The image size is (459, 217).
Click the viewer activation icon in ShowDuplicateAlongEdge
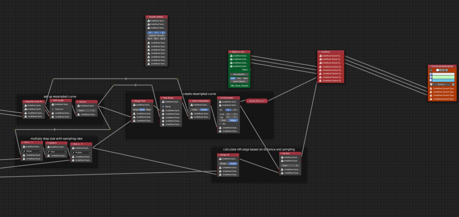pos(431,70)
